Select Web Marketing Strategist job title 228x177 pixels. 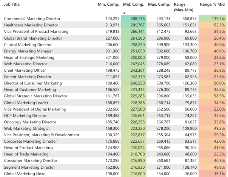(x=27, y=128)
